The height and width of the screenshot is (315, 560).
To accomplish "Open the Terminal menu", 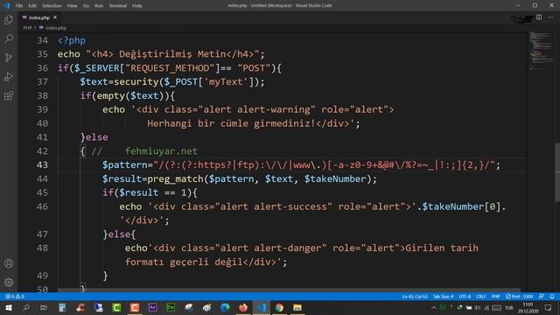I will click(118, 5).
